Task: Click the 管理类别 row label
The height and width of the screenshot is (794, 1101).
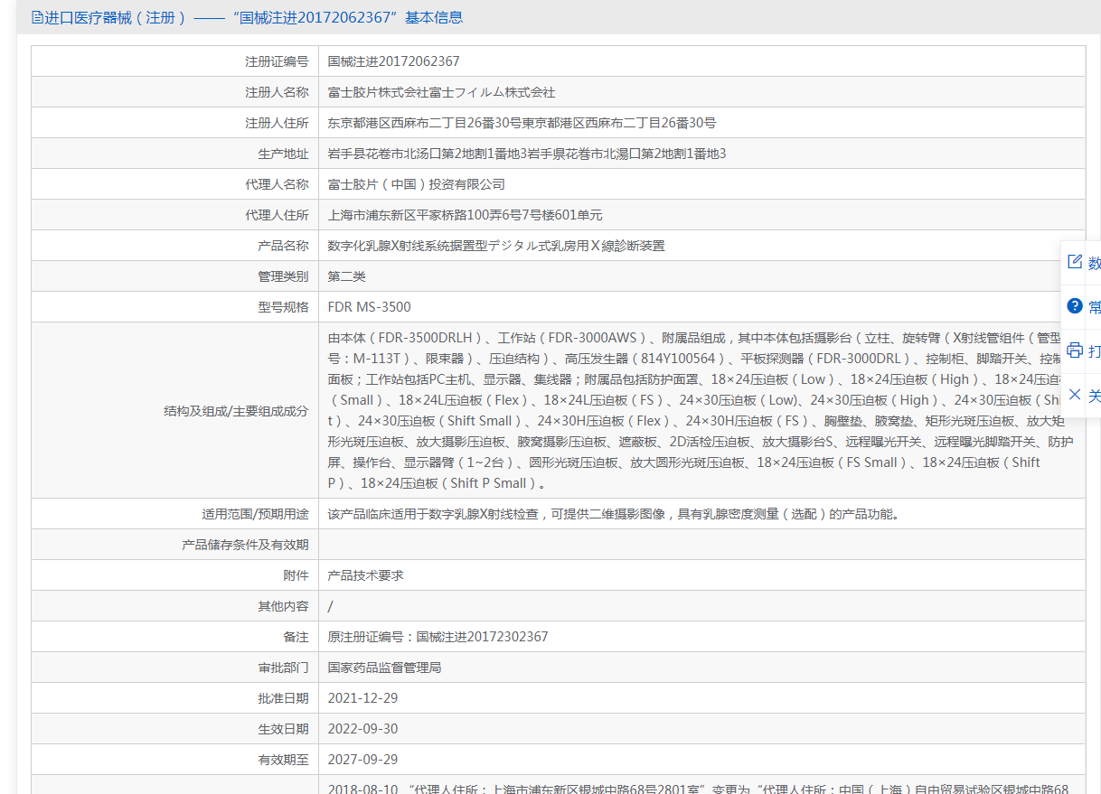Action: click(283, 276)
